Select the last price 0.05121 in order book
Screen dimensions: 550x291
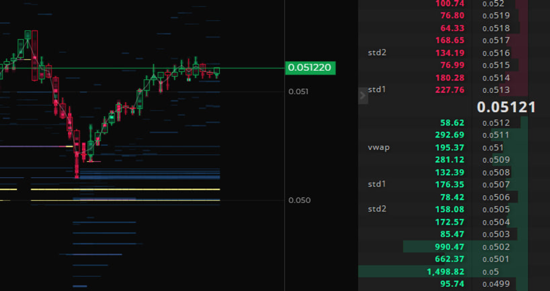coord(506,107)
